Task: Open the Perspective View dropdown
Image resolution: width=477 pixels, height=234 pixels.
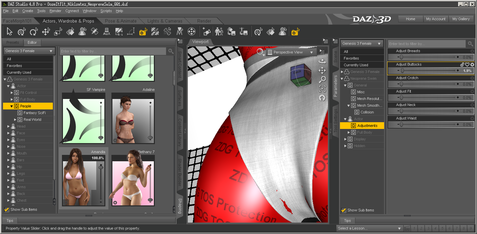Action: coord(292,52)
